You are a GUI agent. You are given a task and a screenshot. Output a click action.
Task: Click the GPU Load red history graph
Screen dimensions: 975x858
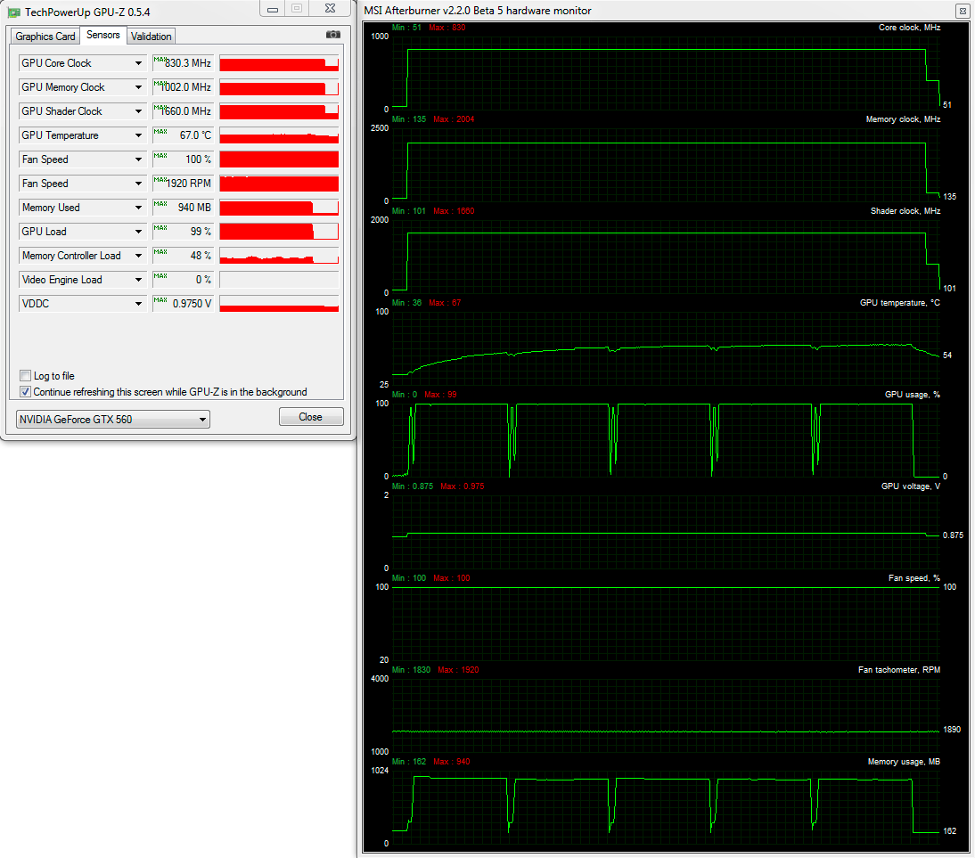coord(279,232)
